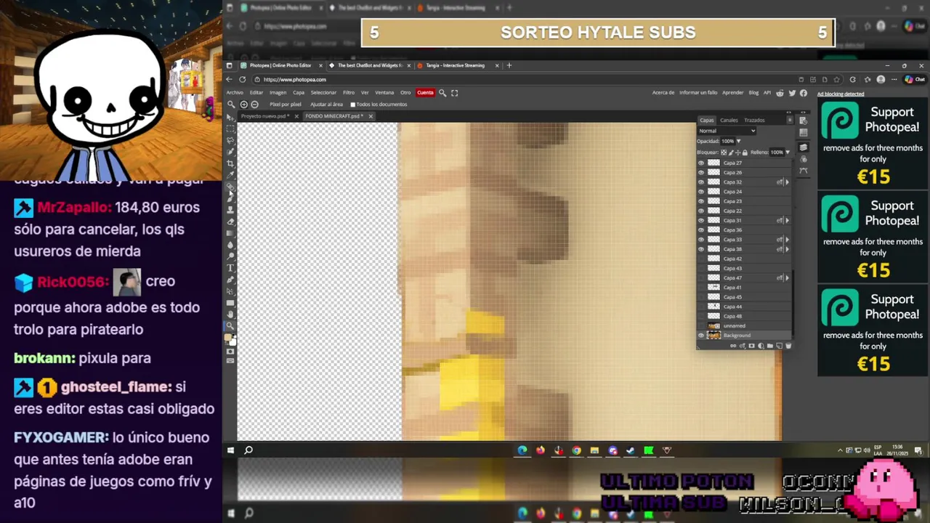Image resolution: width=930 pixels, height=523 pixels.
Task: Select the Hand tool
Action: pyautogui.click(x=230, y=314)
